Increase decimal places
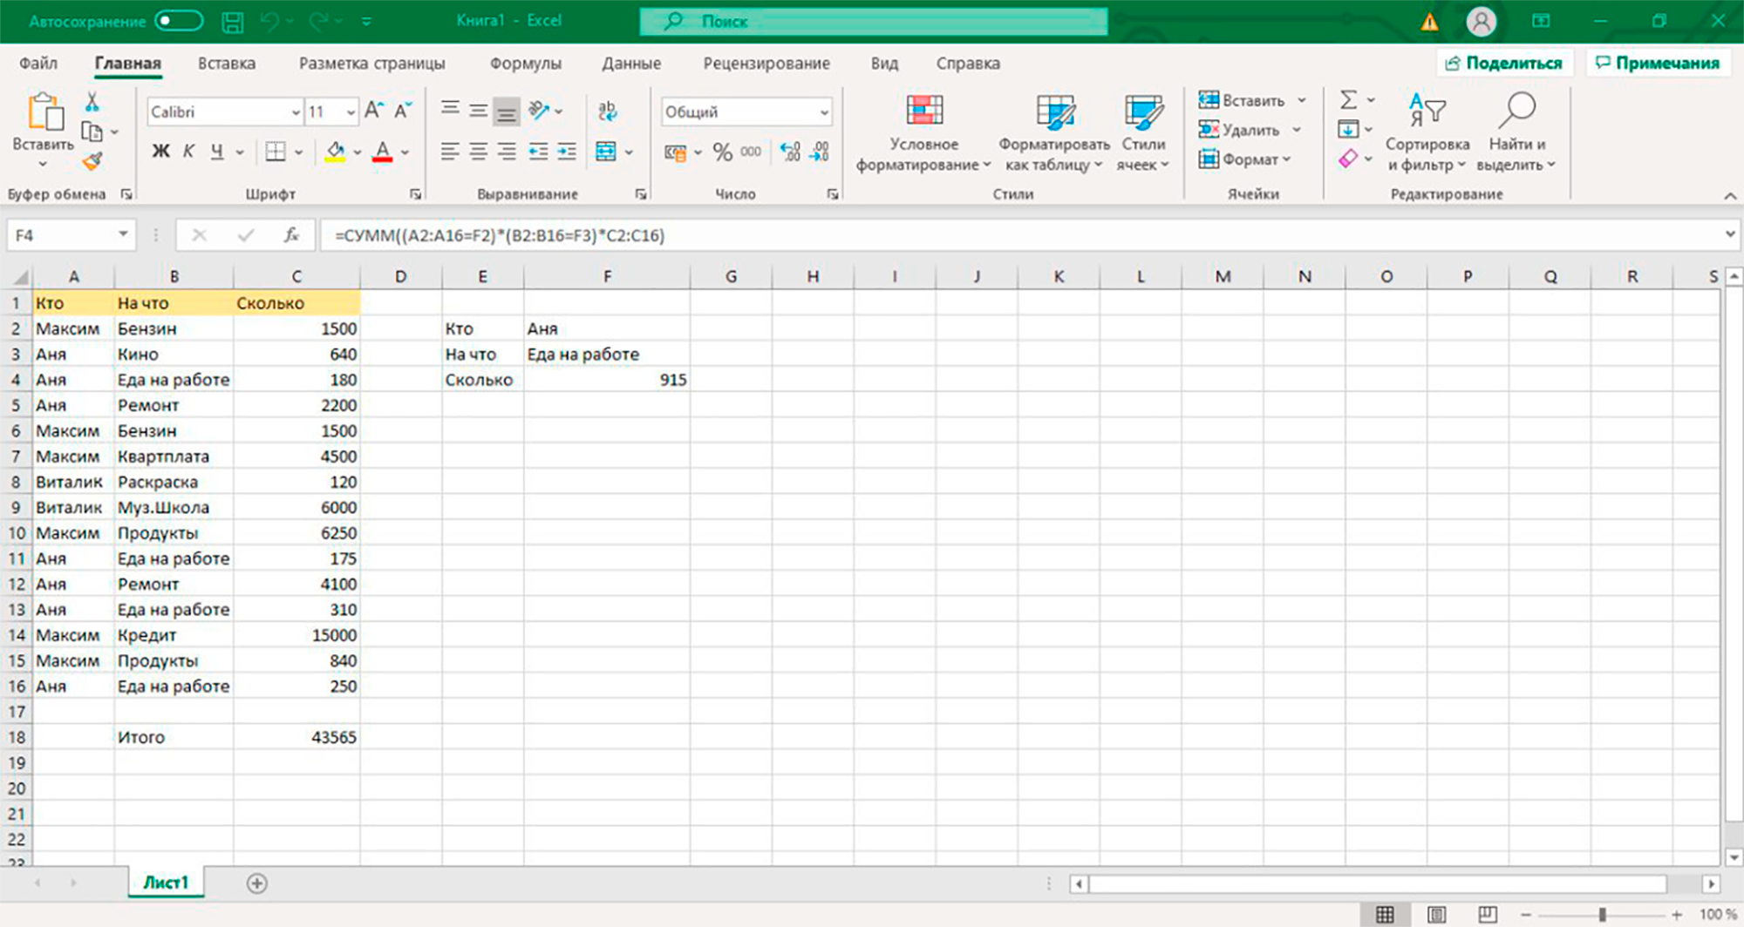Screen dimensions: 1744x927 [790, 152]
